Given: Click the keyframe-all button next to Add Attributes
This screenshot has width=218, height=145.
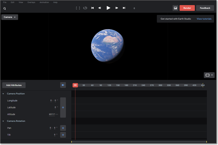Looking at the screenshot, I should pyautogui.click(x=63, y=85).
